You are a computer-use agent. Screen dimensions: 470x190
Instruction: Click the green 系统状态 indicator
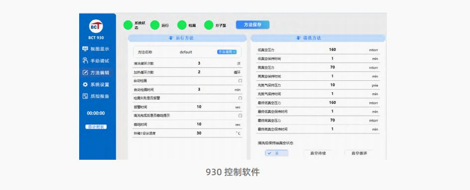[x=128, y=25]
